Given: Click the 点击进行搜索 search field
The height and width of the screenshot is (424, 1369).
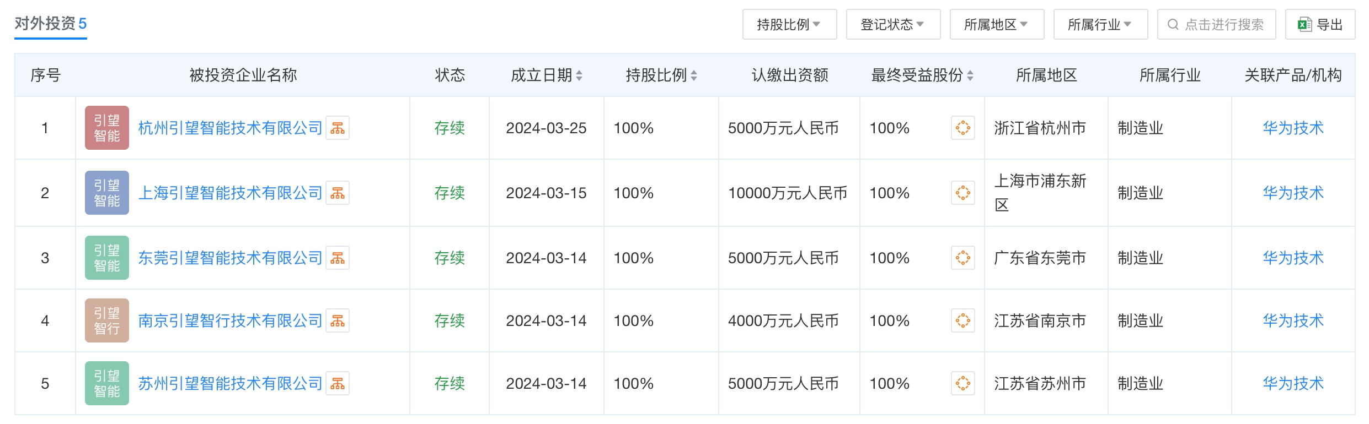Looking at the screenshot, I should point(1216,25).
